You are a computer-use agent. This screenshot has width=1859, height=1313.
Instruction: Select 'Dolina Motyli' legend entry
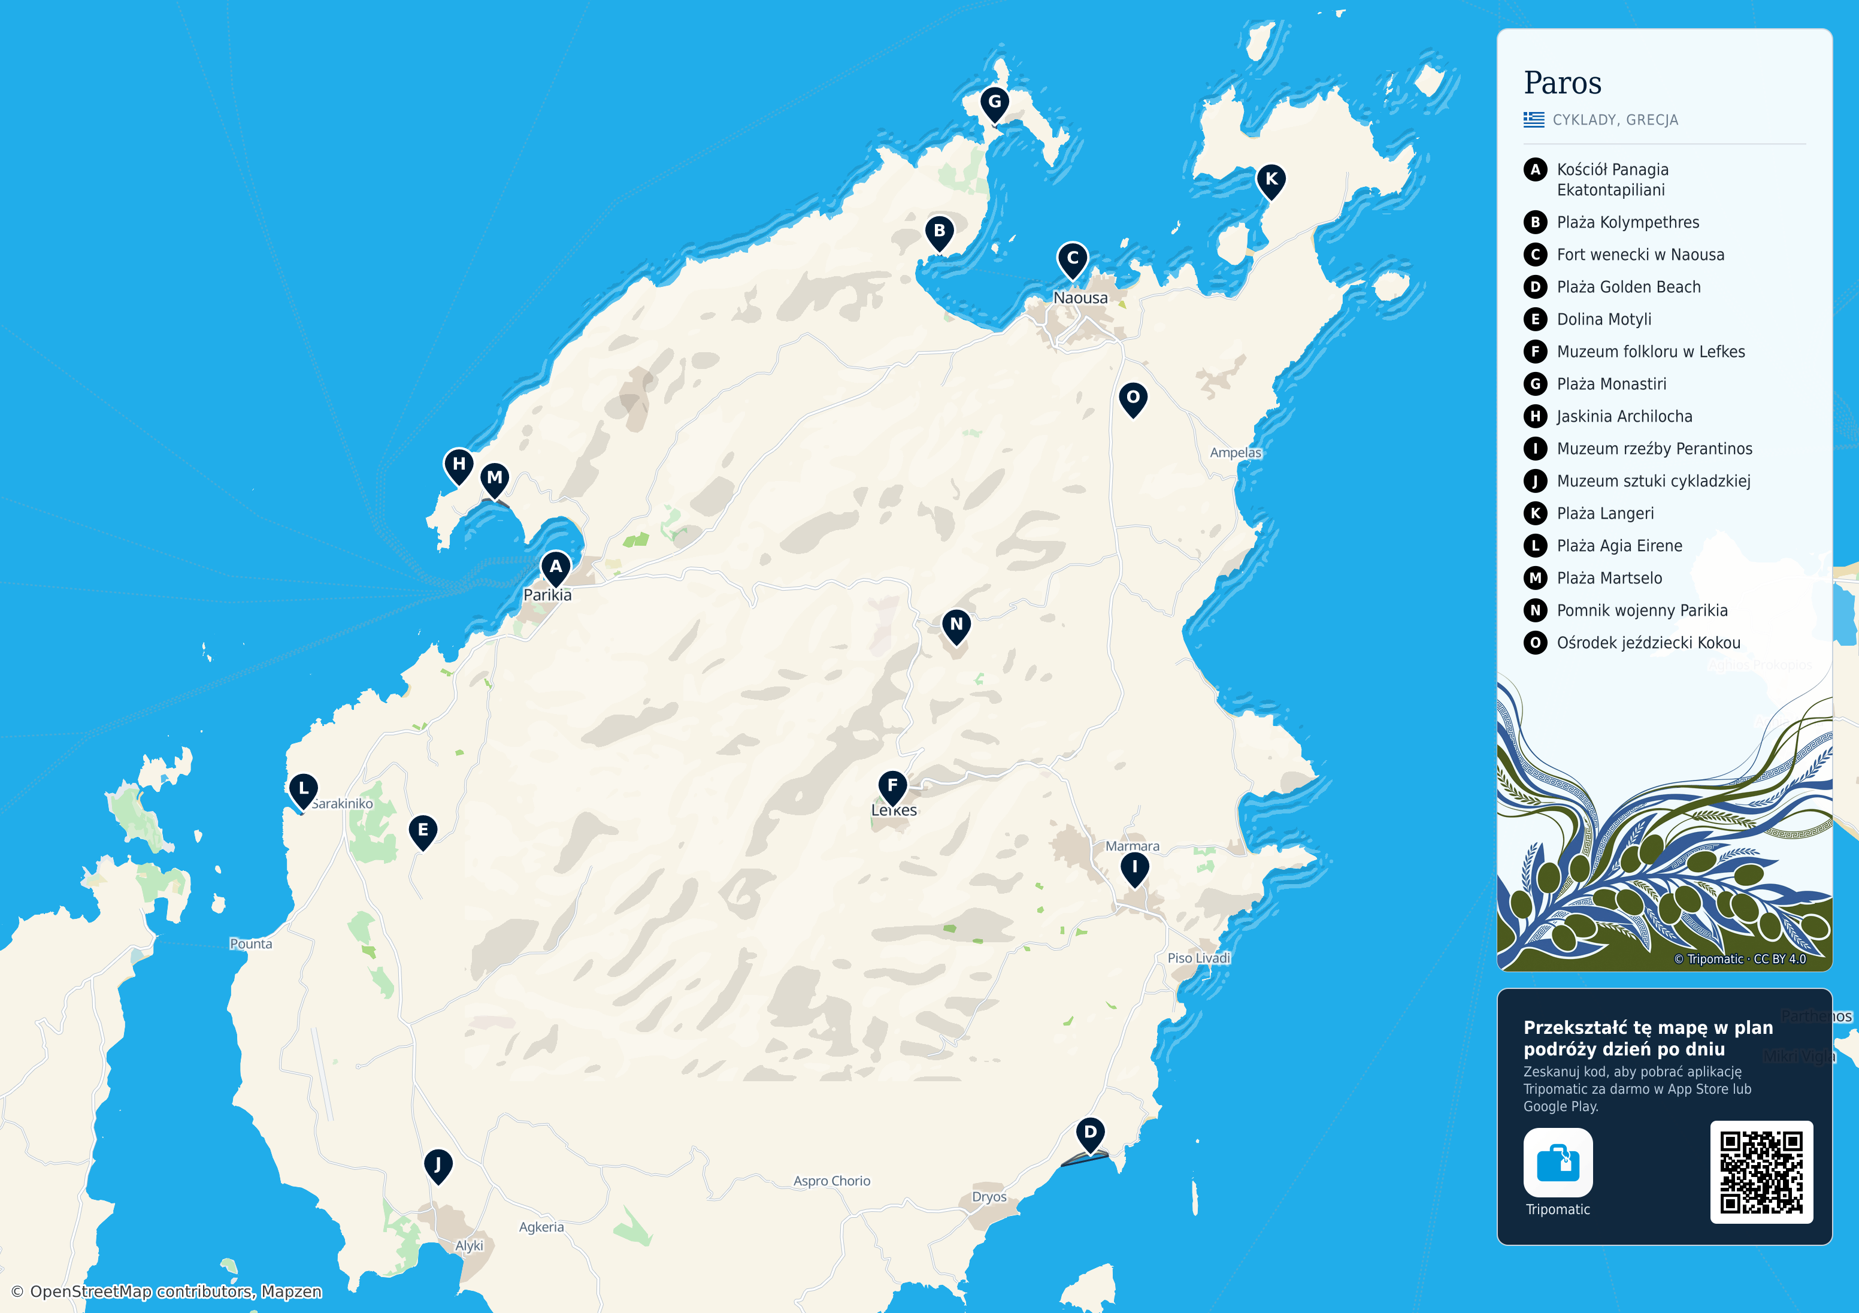1604,319
